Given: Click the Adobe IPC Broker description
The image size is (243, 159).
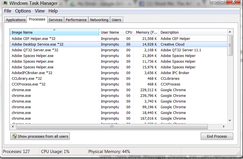Looking at the screenshot, I should (x=175, y=73).
